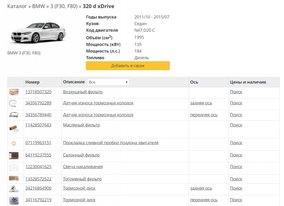The image size is (284, 206).
Task: Open part number 34116792219
Action: (38, 200)
